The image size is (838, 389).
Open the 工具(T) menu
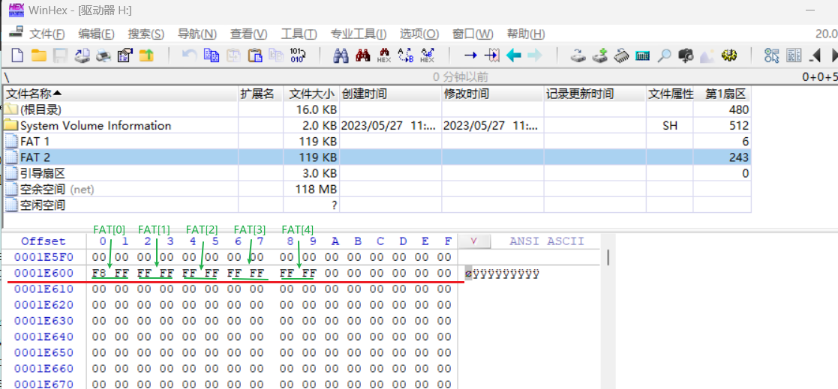(x=299, y=34)
